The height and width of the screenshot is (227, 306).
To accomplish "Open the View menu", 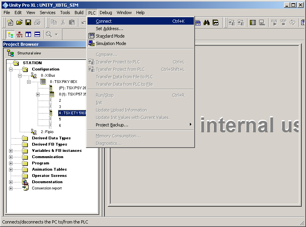I will (x=31, y=13).
